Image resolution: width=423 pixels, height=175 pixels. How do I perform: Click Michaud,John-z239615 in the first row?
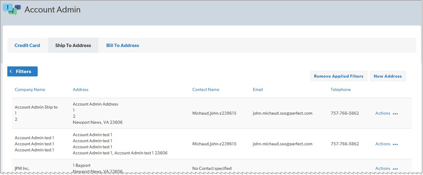click(x=214, y=113)
